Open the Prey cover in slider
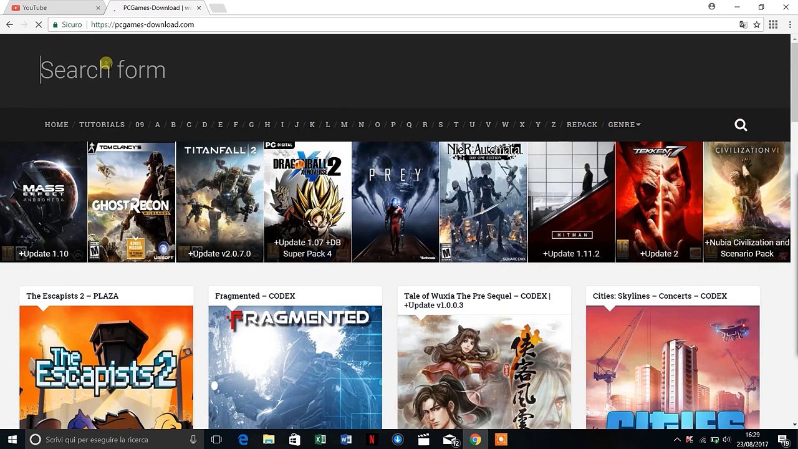This screenshot has height=449, width=798. 395,202
